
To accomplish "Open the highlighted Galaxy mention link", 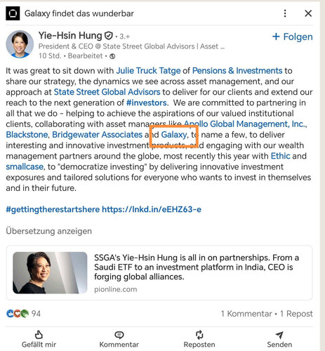I will click(174, 135).
